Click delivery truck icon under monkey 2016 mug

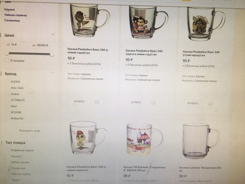pyautogui.click(x=154, y=103)
